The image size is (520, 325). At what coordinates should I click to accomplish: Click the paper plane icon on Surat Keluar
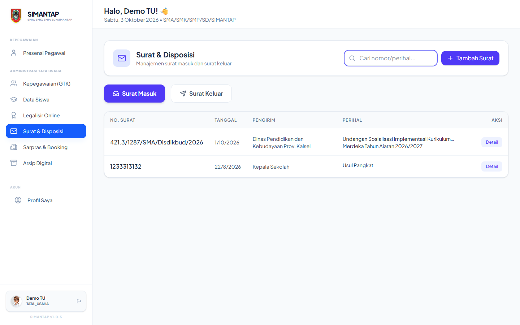point(183,94)
